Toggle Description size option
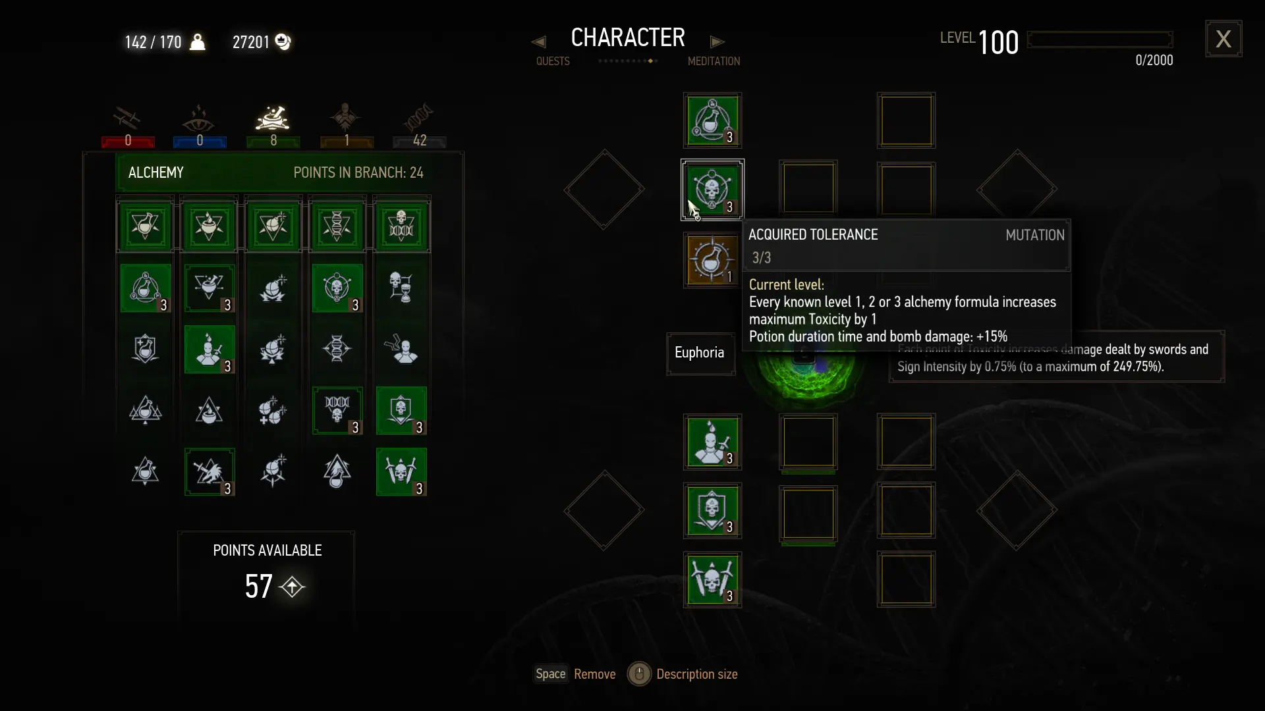1265x711 pixels. click(x=696, y=674)
